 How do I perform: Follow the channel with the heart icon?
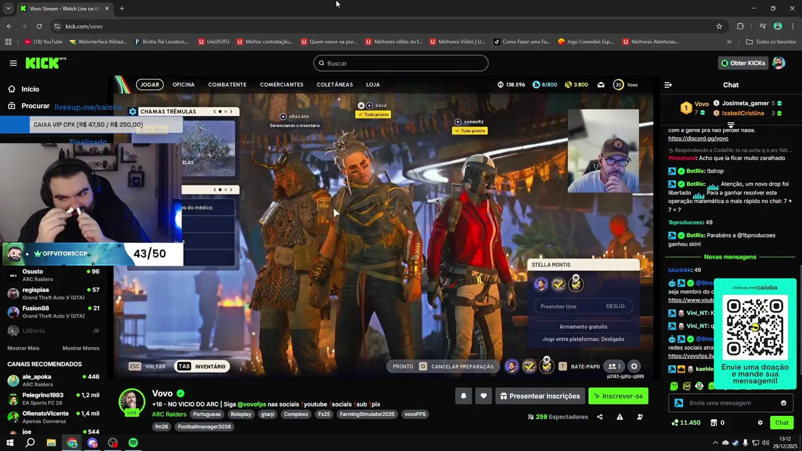pyautogui.click(x=483, y=396)
